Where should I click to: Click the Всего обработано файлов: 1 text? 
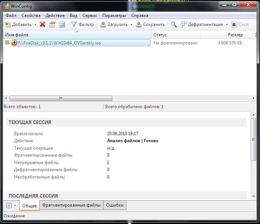(134, 107)
